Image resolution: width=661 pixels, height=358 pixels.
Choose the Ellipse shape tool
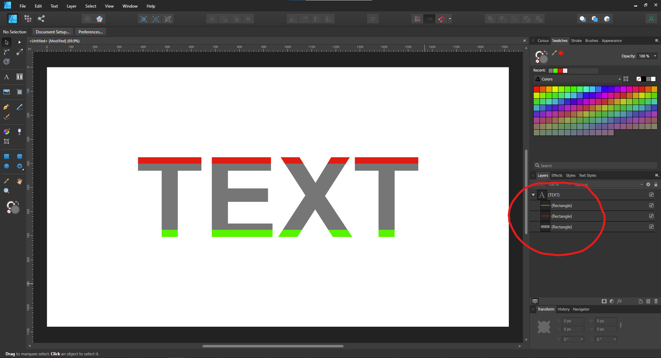[6, 166]
